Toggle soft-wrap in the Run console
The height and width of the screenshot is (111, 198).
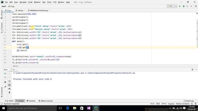pyautogui.click(x=9, y=81)
